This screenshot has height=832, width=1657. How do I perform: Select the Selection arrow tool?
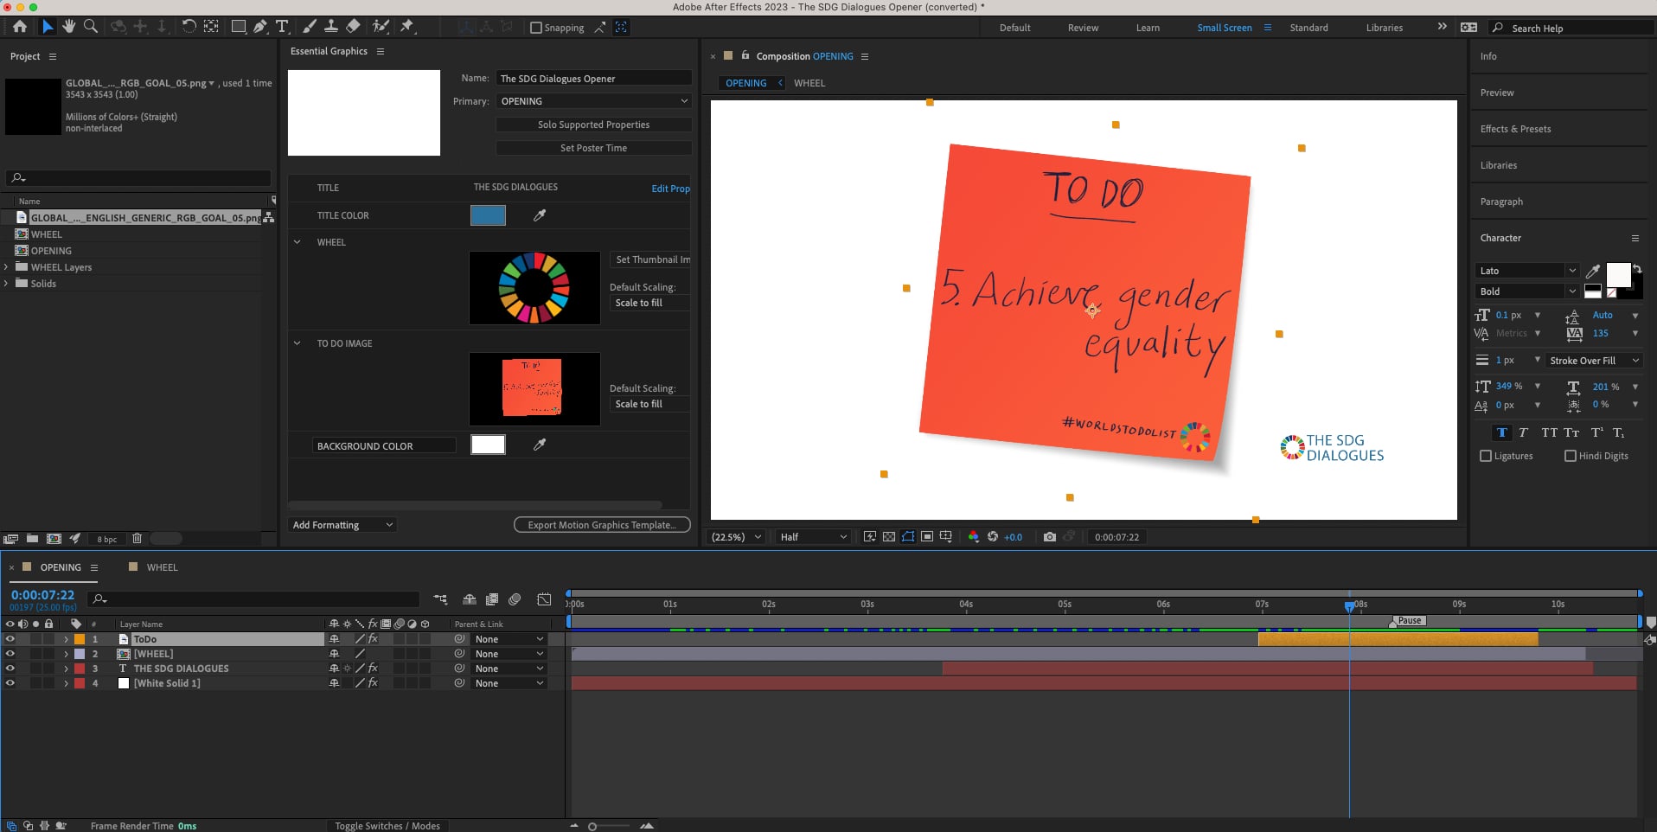[48, 27]
